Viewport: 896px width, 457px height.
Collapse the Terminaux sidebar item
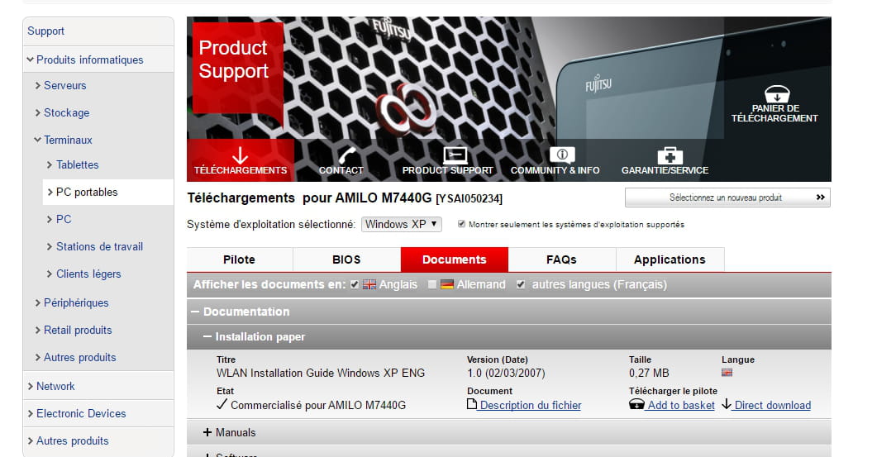(38, 140)
